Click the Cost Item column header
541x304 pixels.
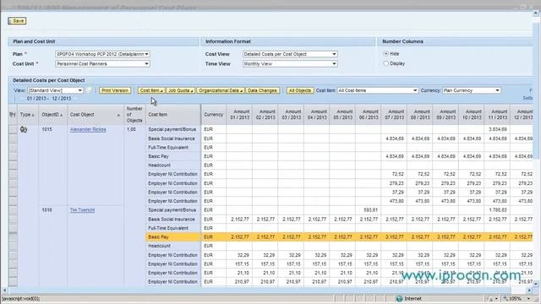coord(172,115)
